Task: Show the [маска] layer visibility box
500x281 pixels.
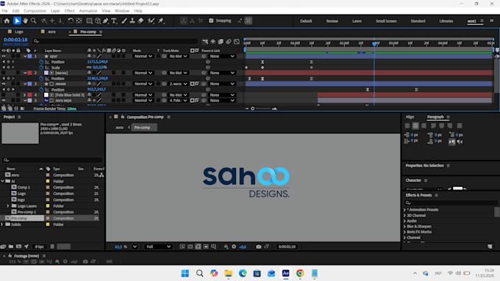Action: coord(4,73)
